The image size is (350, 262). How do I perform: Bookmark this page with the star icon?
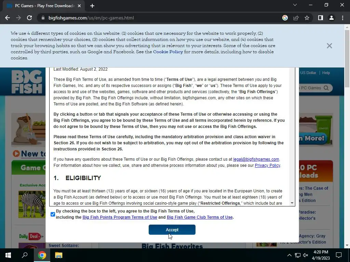pos(307,18)
